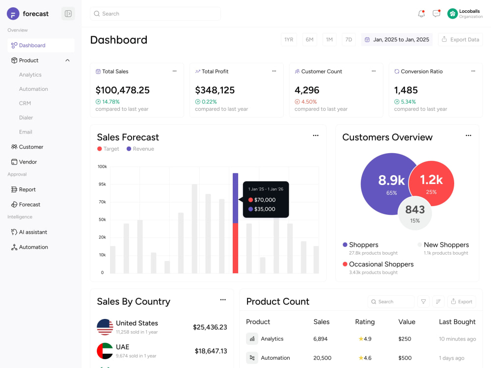
Task: Sort by Rating column header
Action: [365, 322]
